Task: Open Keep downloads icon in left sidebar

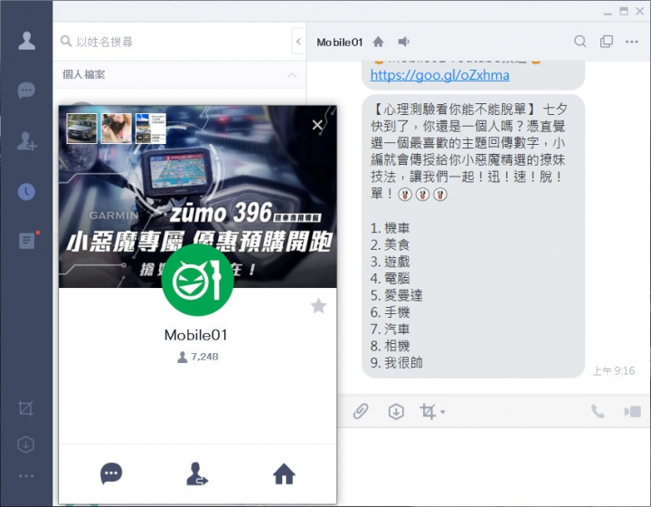Action: click(25, 445)
